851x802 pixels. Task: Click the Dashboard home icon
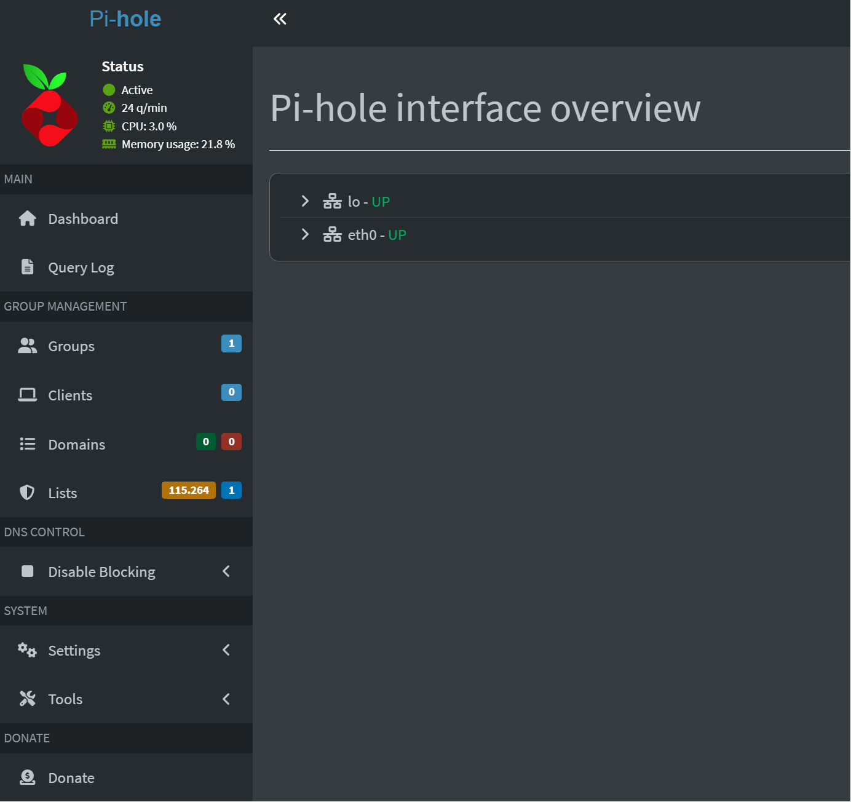(x=27, y=219)
